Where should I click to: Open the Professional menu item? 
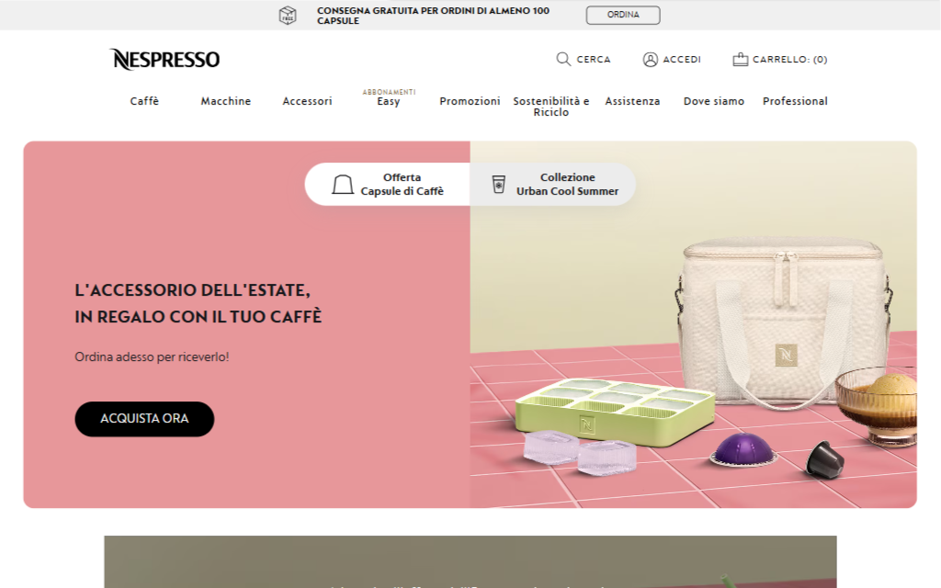pyautogui.click(x=795, y=101)
